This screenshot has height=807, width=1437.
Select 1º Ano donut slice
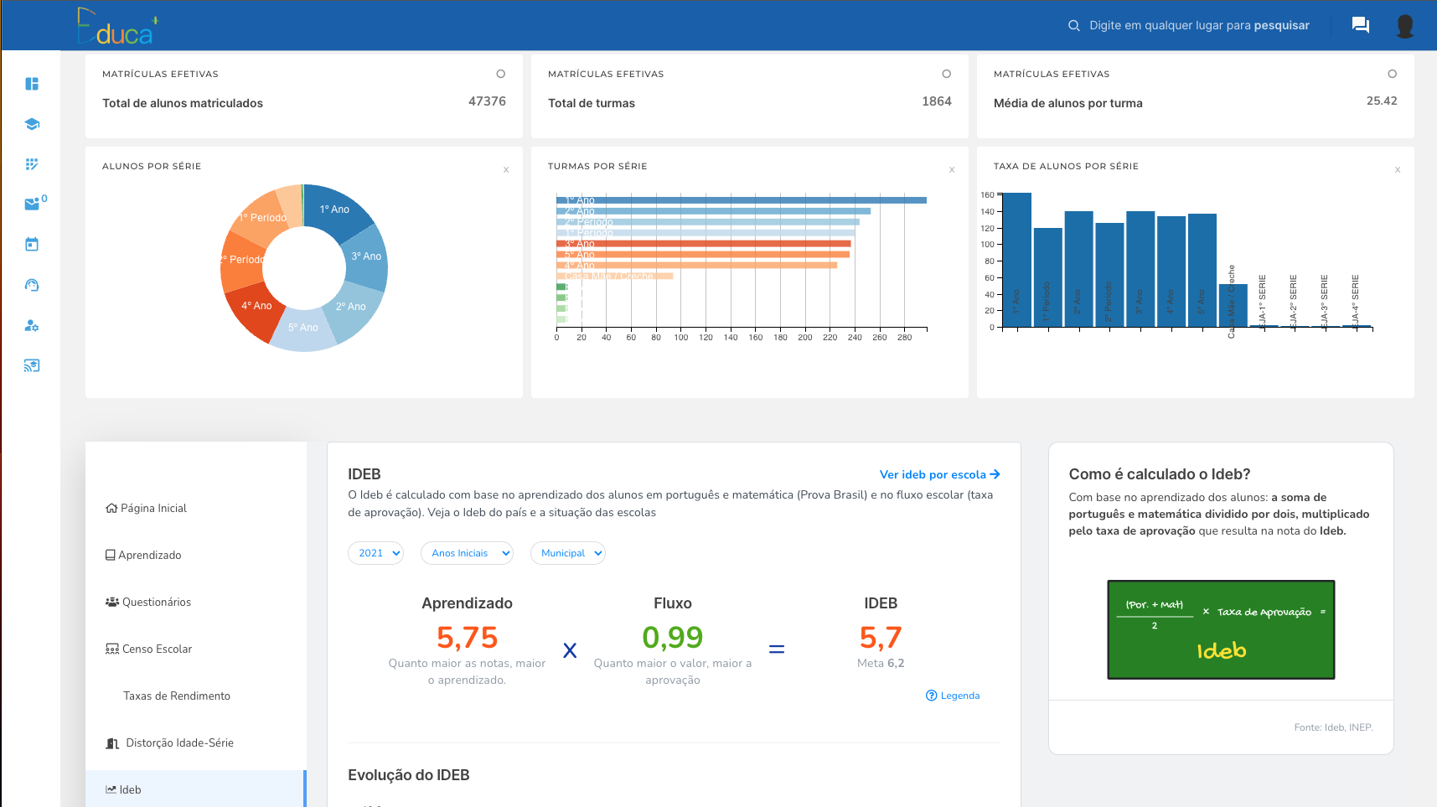(x=335, y=210)
